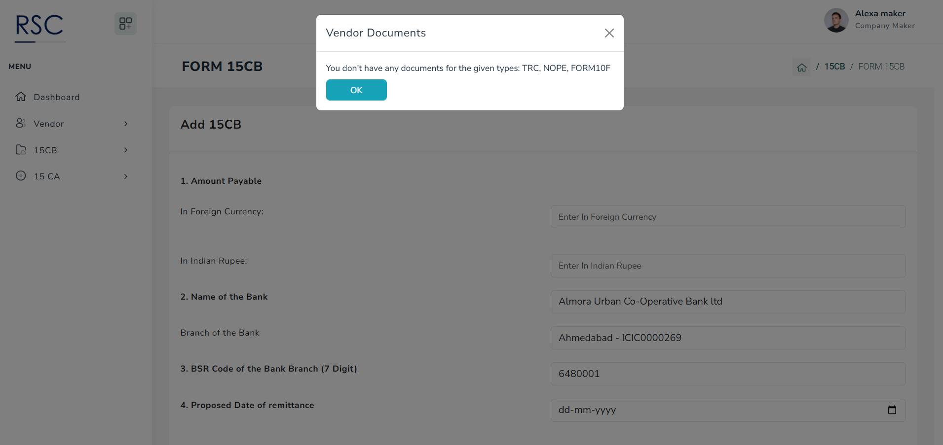
Task: Open the Dashboard menu item
Action: [56, 97]
